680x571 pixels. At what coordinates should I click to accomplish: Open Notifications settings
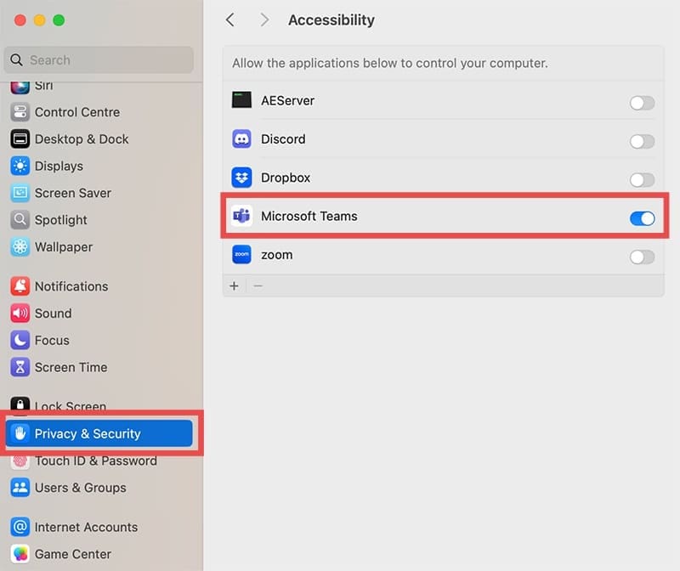point(71,286)
